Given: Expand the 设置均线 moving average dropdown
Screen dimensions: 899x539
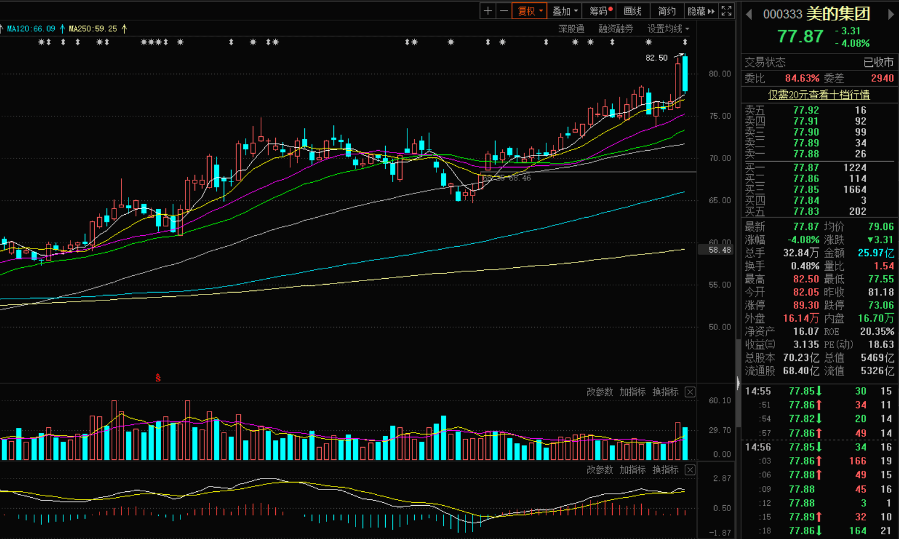Looking at the screenshot, I should click(x=668, y=29).
